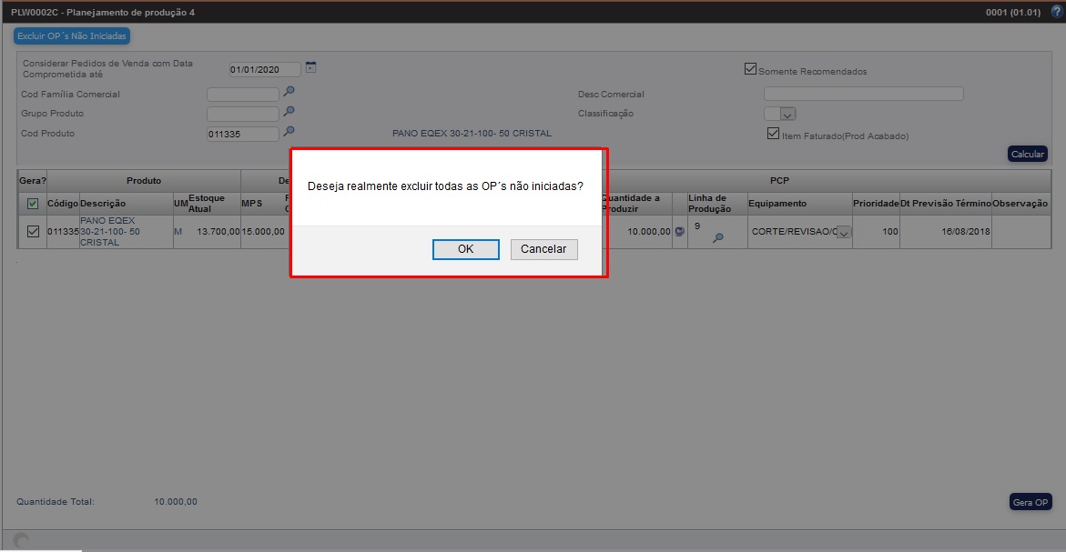
Task: Click the help question mark icon
Action: coord(1056,12)
